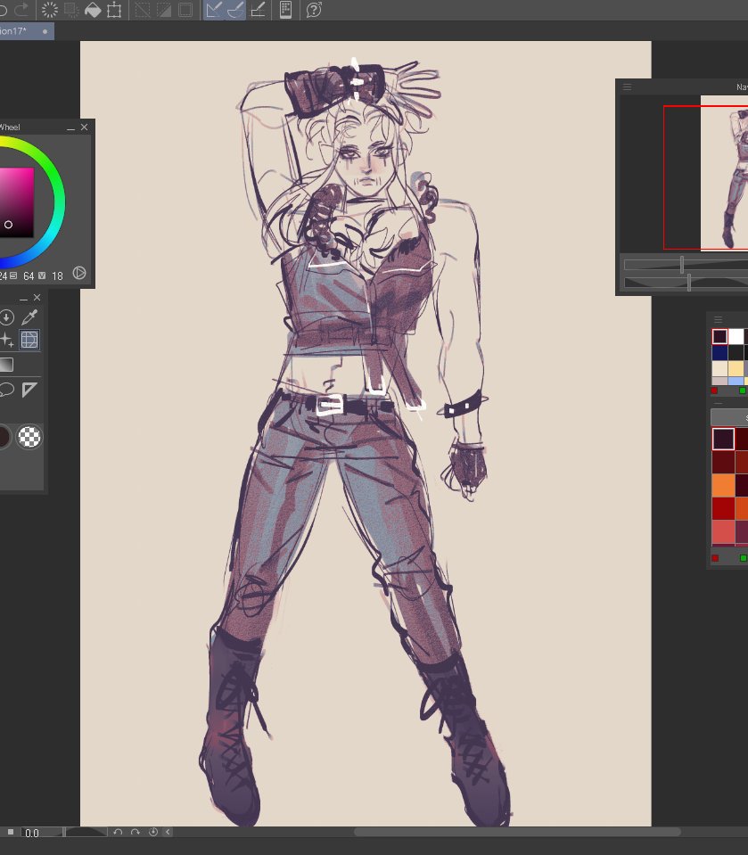The width and height of the screenshot is (748, 855).
Task: Close the Tool palette
Action: [x=37, y=298]
